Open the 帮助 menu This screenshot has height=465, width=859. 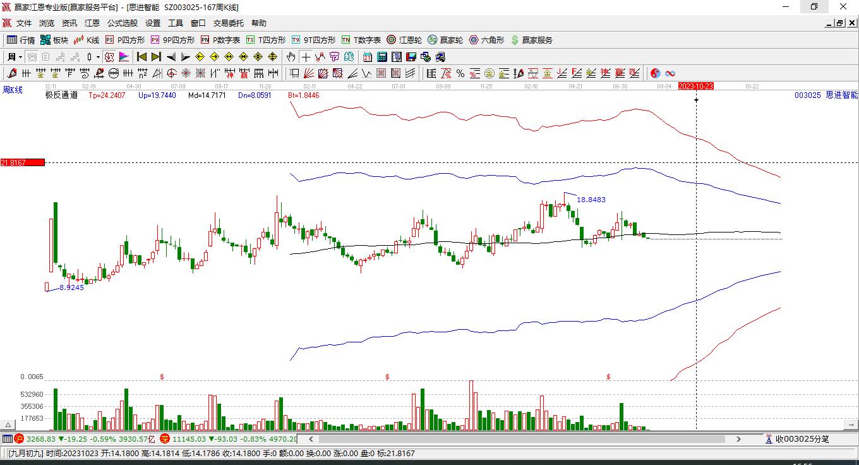click(259, 23)
